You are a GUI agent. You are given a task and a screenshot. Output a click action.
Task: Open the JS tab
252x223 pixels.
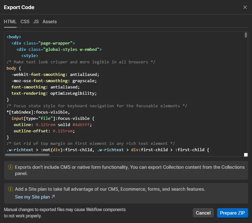pyautogui.click(x=36, y=22)
